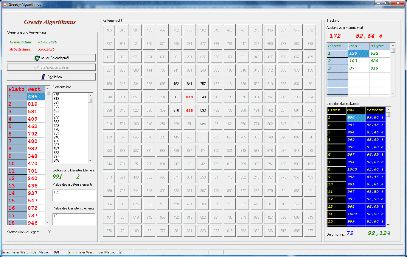Click the Hight column header in Tracking
407x257 pixels.
pyautogui.click(x=380, y=46)
